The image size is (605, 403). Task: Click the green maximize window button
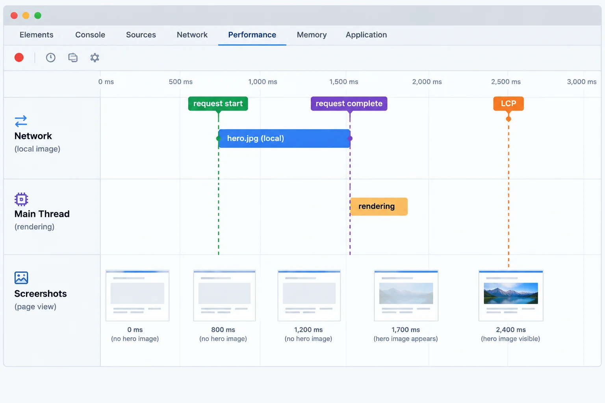click(x=38, y=15)
